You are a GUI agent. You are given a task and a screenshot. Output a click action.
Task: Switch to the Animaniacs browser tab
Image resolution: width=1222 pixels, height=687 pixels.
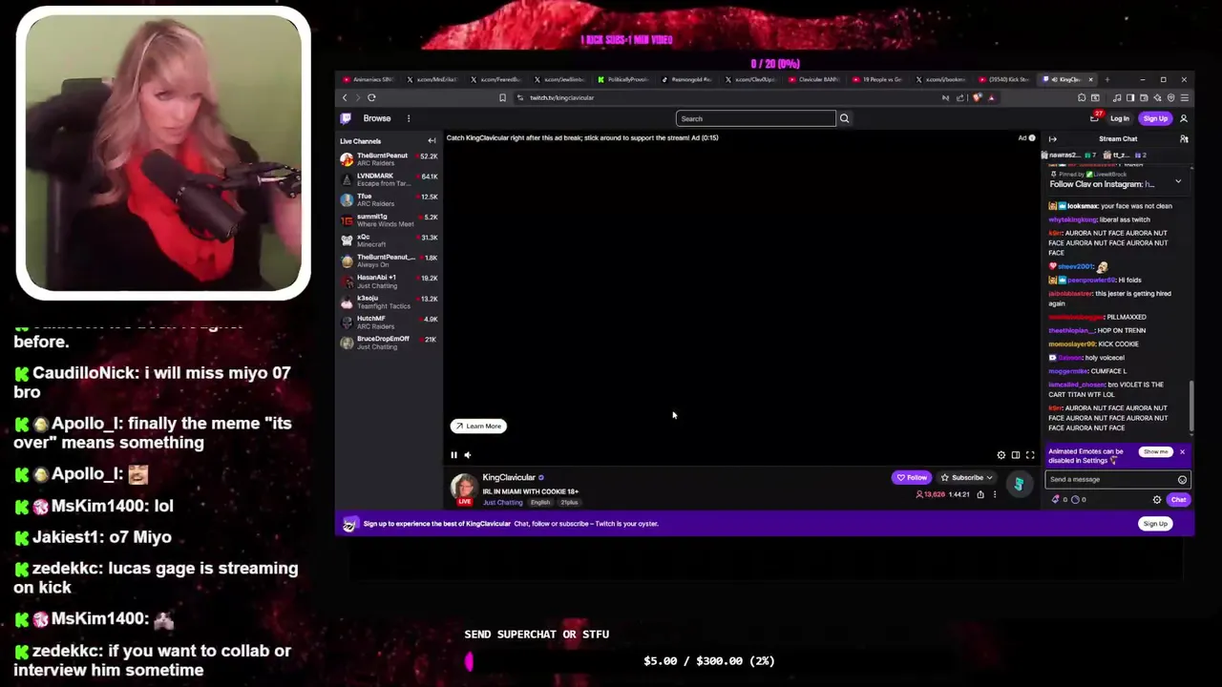click(x=368, y=79)
